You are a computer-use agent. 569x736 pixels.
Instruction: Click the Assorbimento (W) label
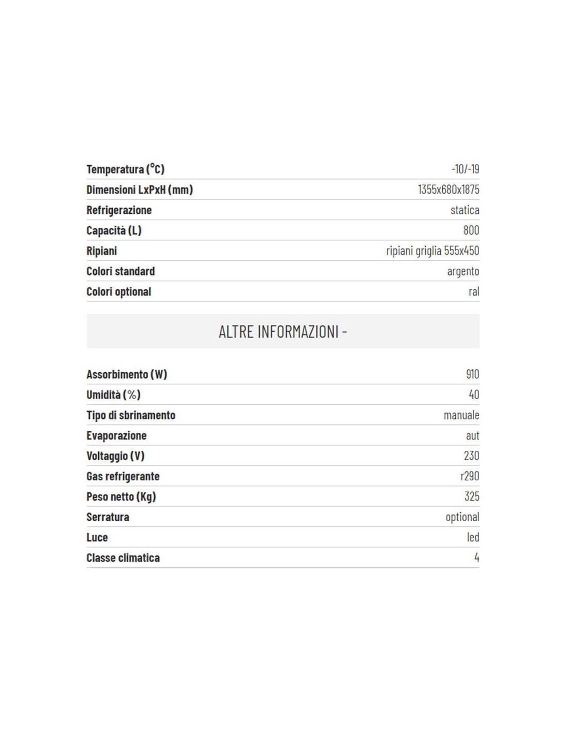[127, 374]
